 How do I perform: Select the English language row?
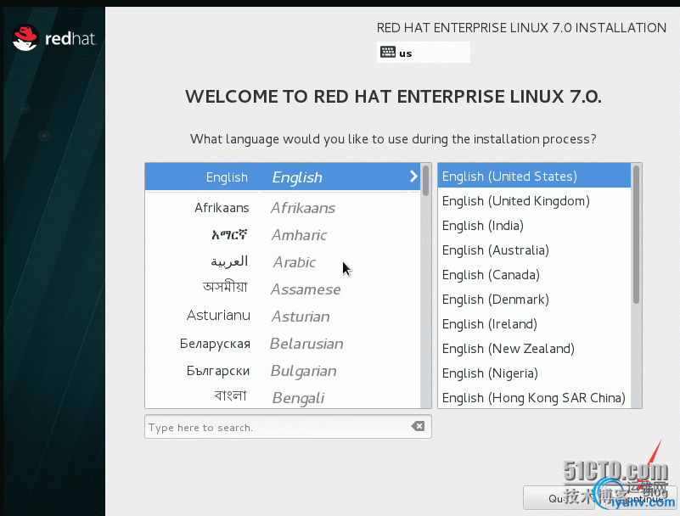coord(283,177)
